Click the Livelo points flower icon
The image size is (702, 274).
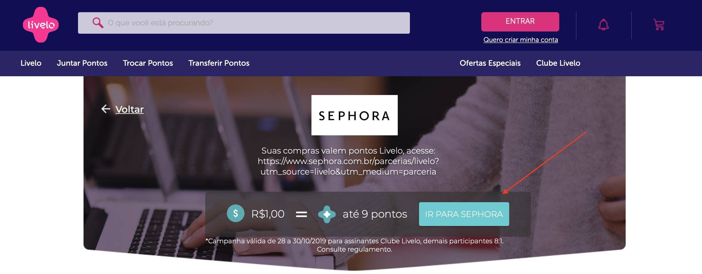327,214
